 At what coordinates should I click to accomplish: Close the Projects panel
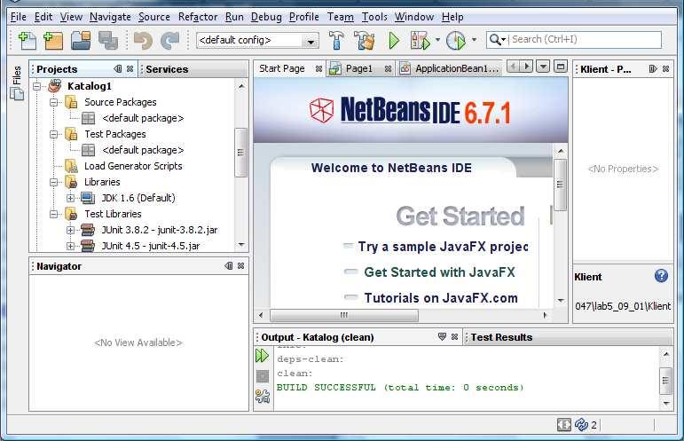click(130, 69)
